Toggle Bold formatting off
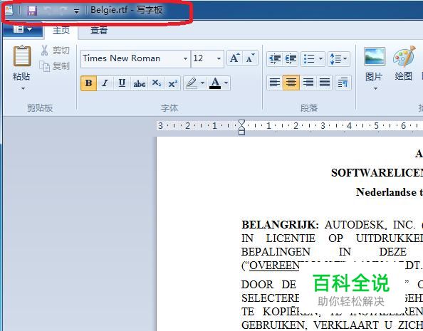Image resolution: width=423 pixels, height=331 pixels. pyautogui.click(x=88, y=83)
